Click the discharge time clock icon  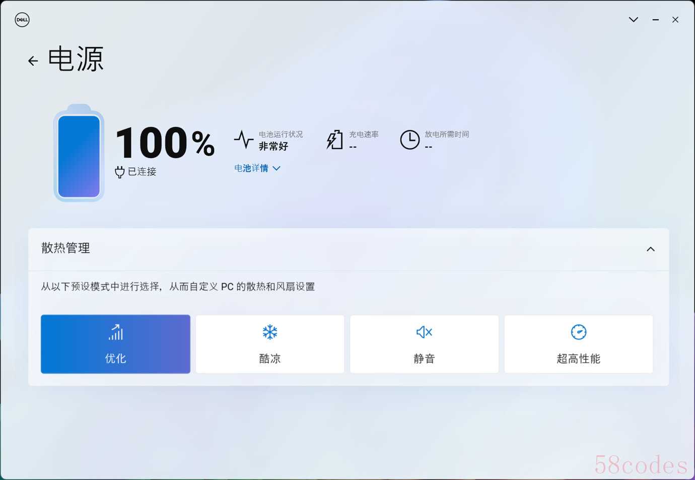[x=410, y=140]
